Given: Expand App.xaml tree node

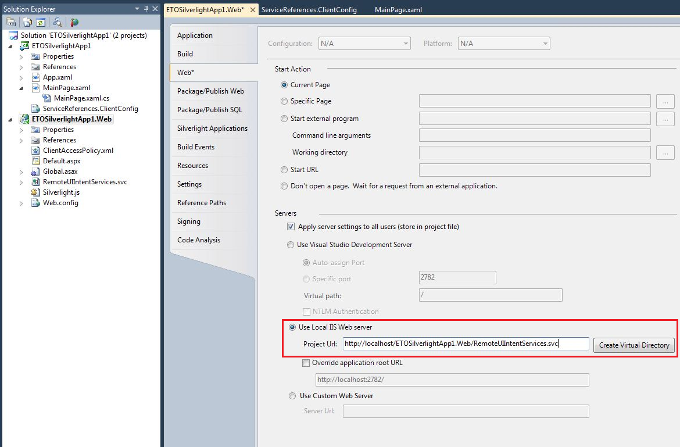Looking at the screenshot, I should [22, 78].
